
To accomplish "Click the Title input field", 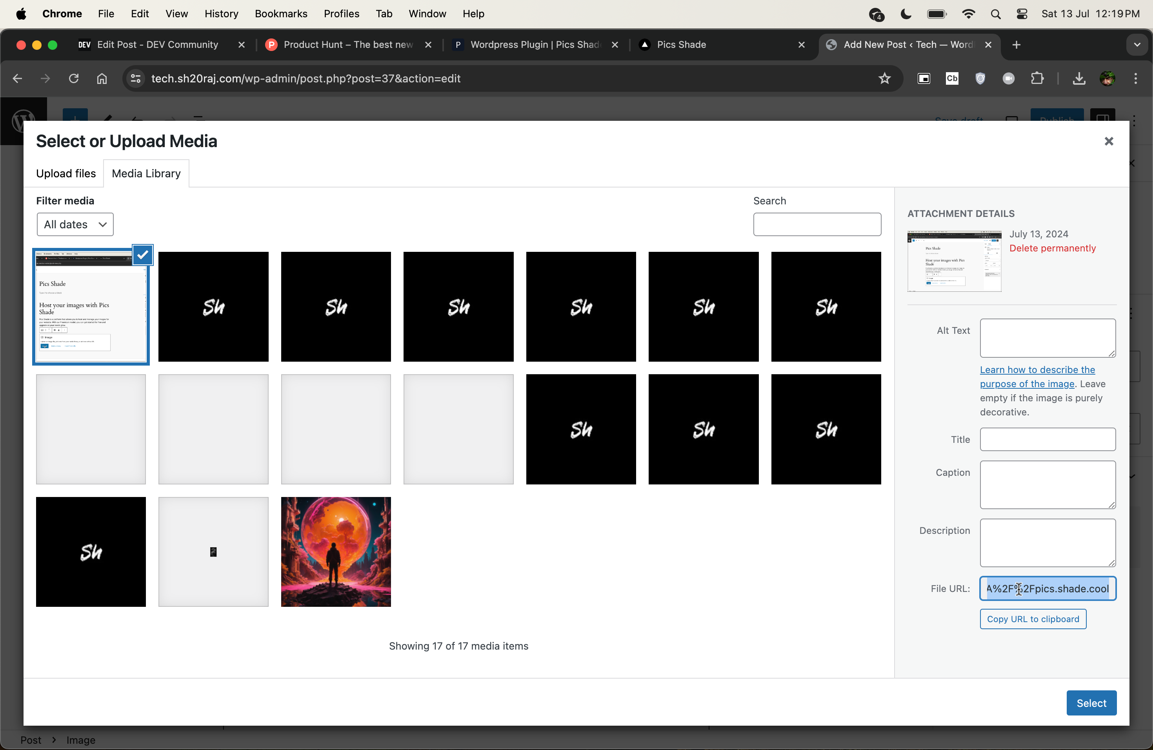I will click(x=1048, y=439).
